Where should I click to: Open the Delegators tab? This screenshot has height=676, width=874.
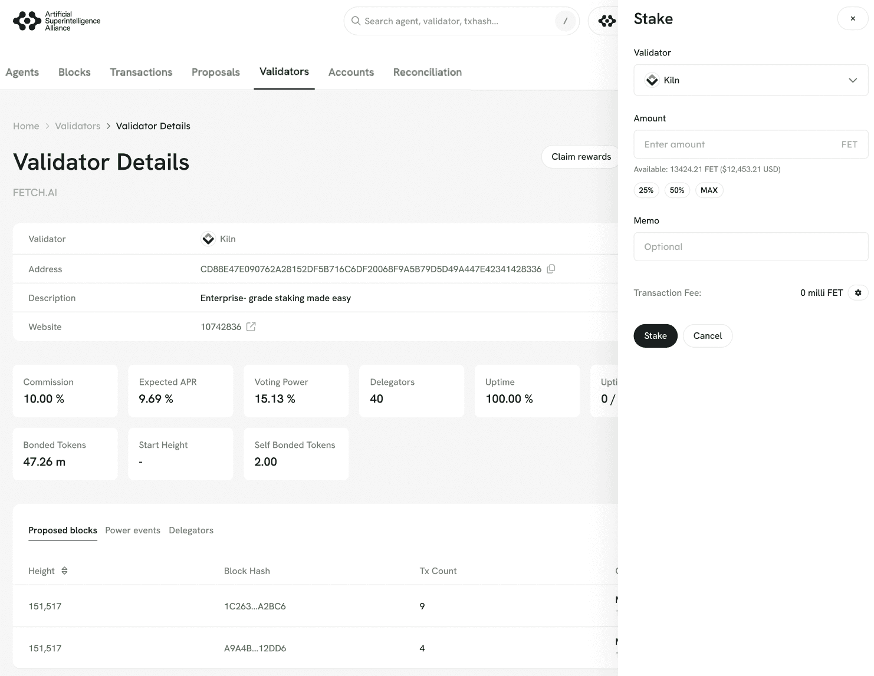pyautogui.click(x=191, y=530)
